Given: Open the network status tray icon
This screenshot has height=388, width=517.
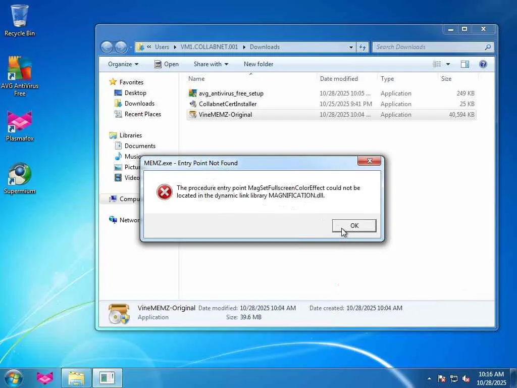Looking at the screenshot, I should coord(454,378).
